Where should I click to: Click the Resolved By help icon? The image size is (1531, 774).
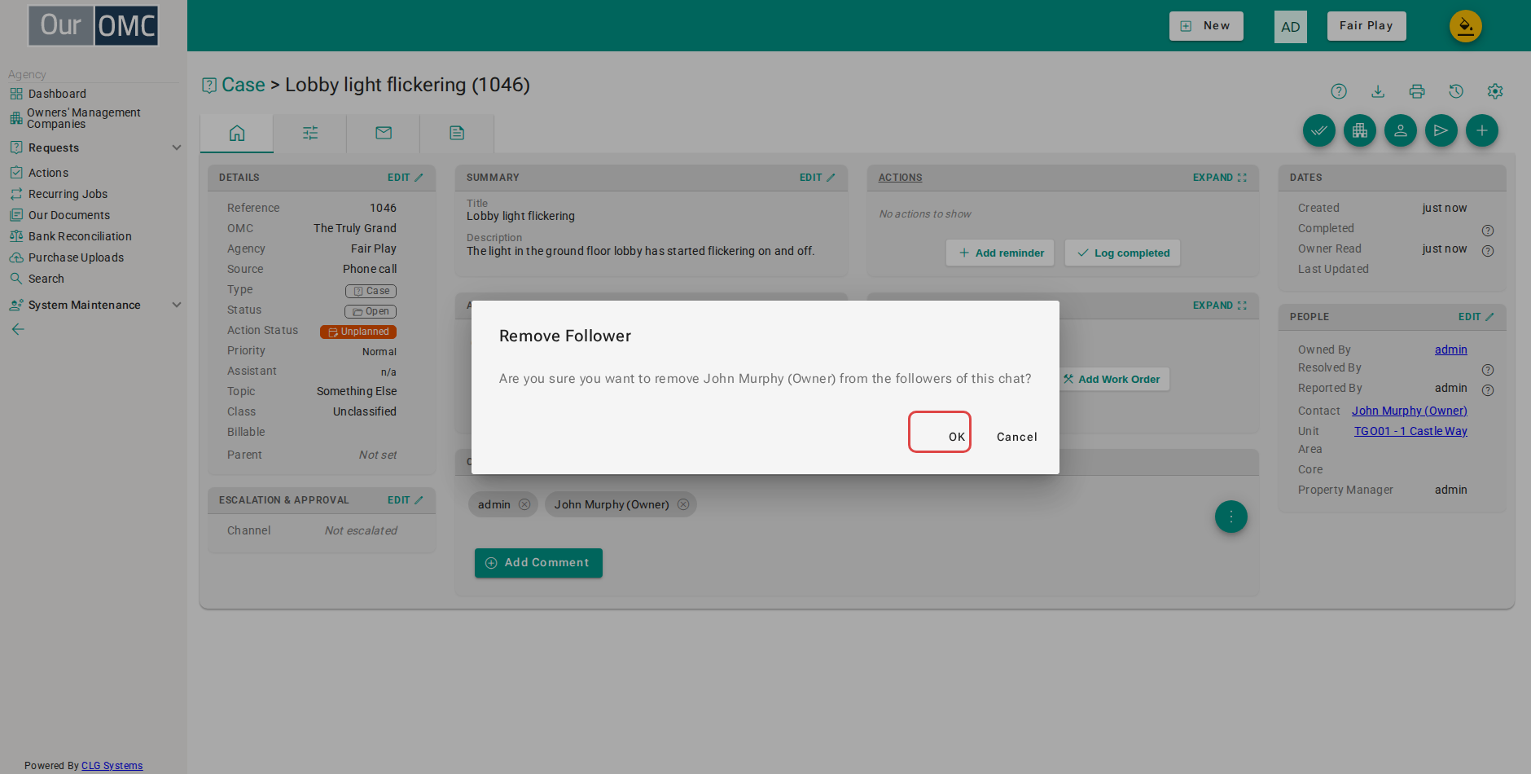coord(1488,370)
